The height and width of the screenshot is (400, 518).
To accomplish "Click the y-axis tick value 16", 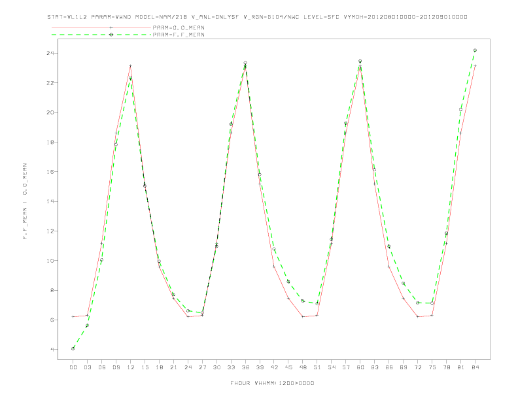I will click(50, 172).
